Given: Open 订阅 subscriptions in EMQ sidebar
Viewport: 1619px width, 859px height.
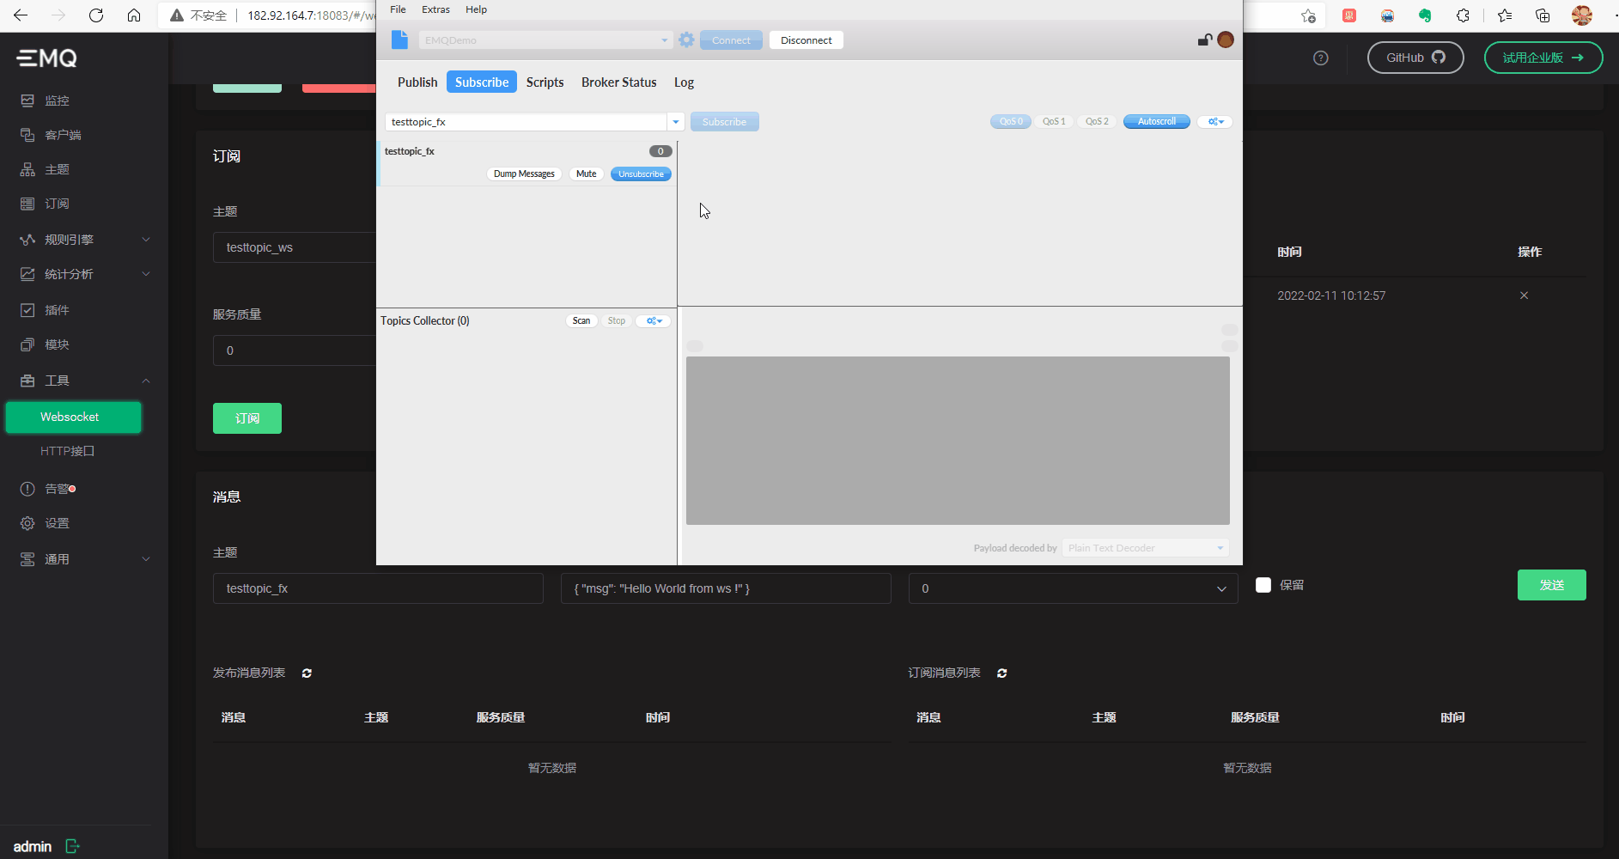Looking at the screenshot, I should point(57,204).
